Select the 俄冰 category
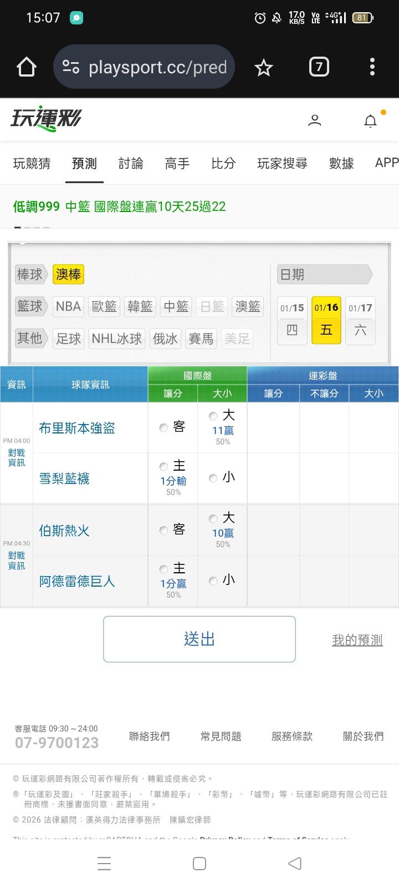The height and width of the screenshot is (888, 399). [165, 339]
